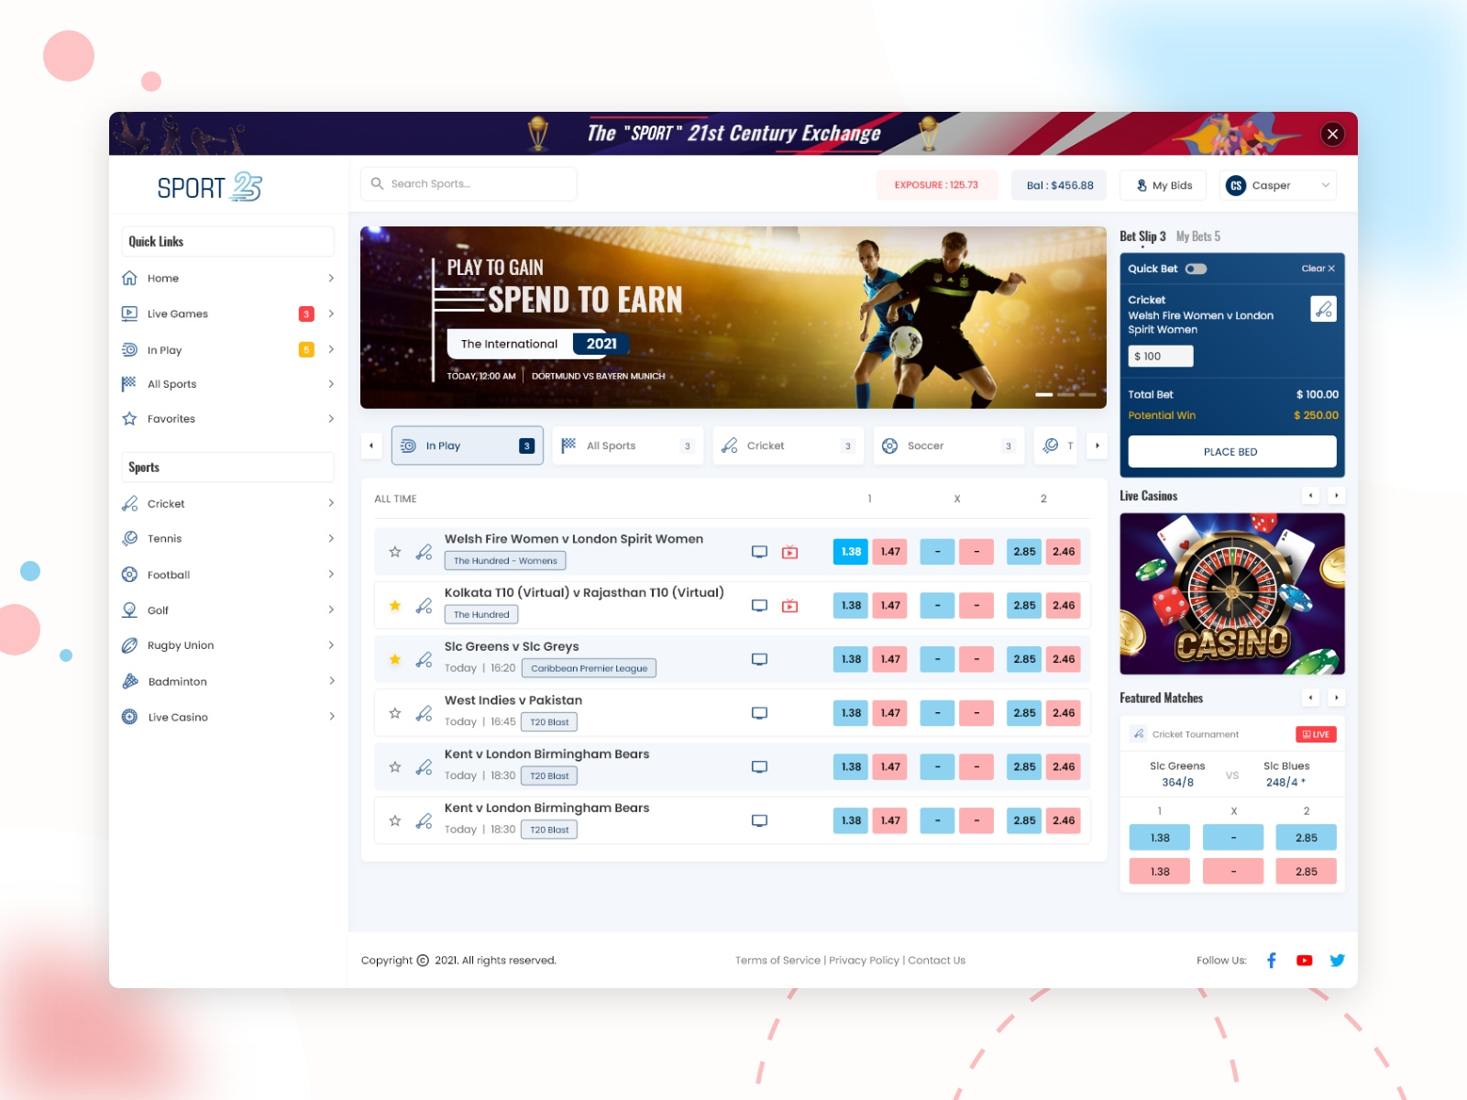Unstar the Slc Greens v Slc Greys match
Image resolution: width=1467 pixels, height=1100 pixels.
pyautogui.click(x=395, y=659)
